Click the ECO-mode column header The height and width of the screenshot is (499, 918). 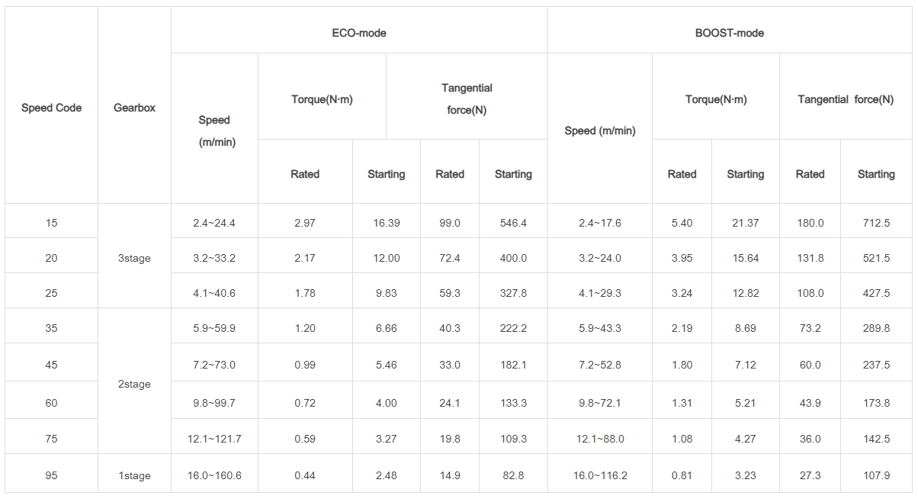[x=359, y=33]
